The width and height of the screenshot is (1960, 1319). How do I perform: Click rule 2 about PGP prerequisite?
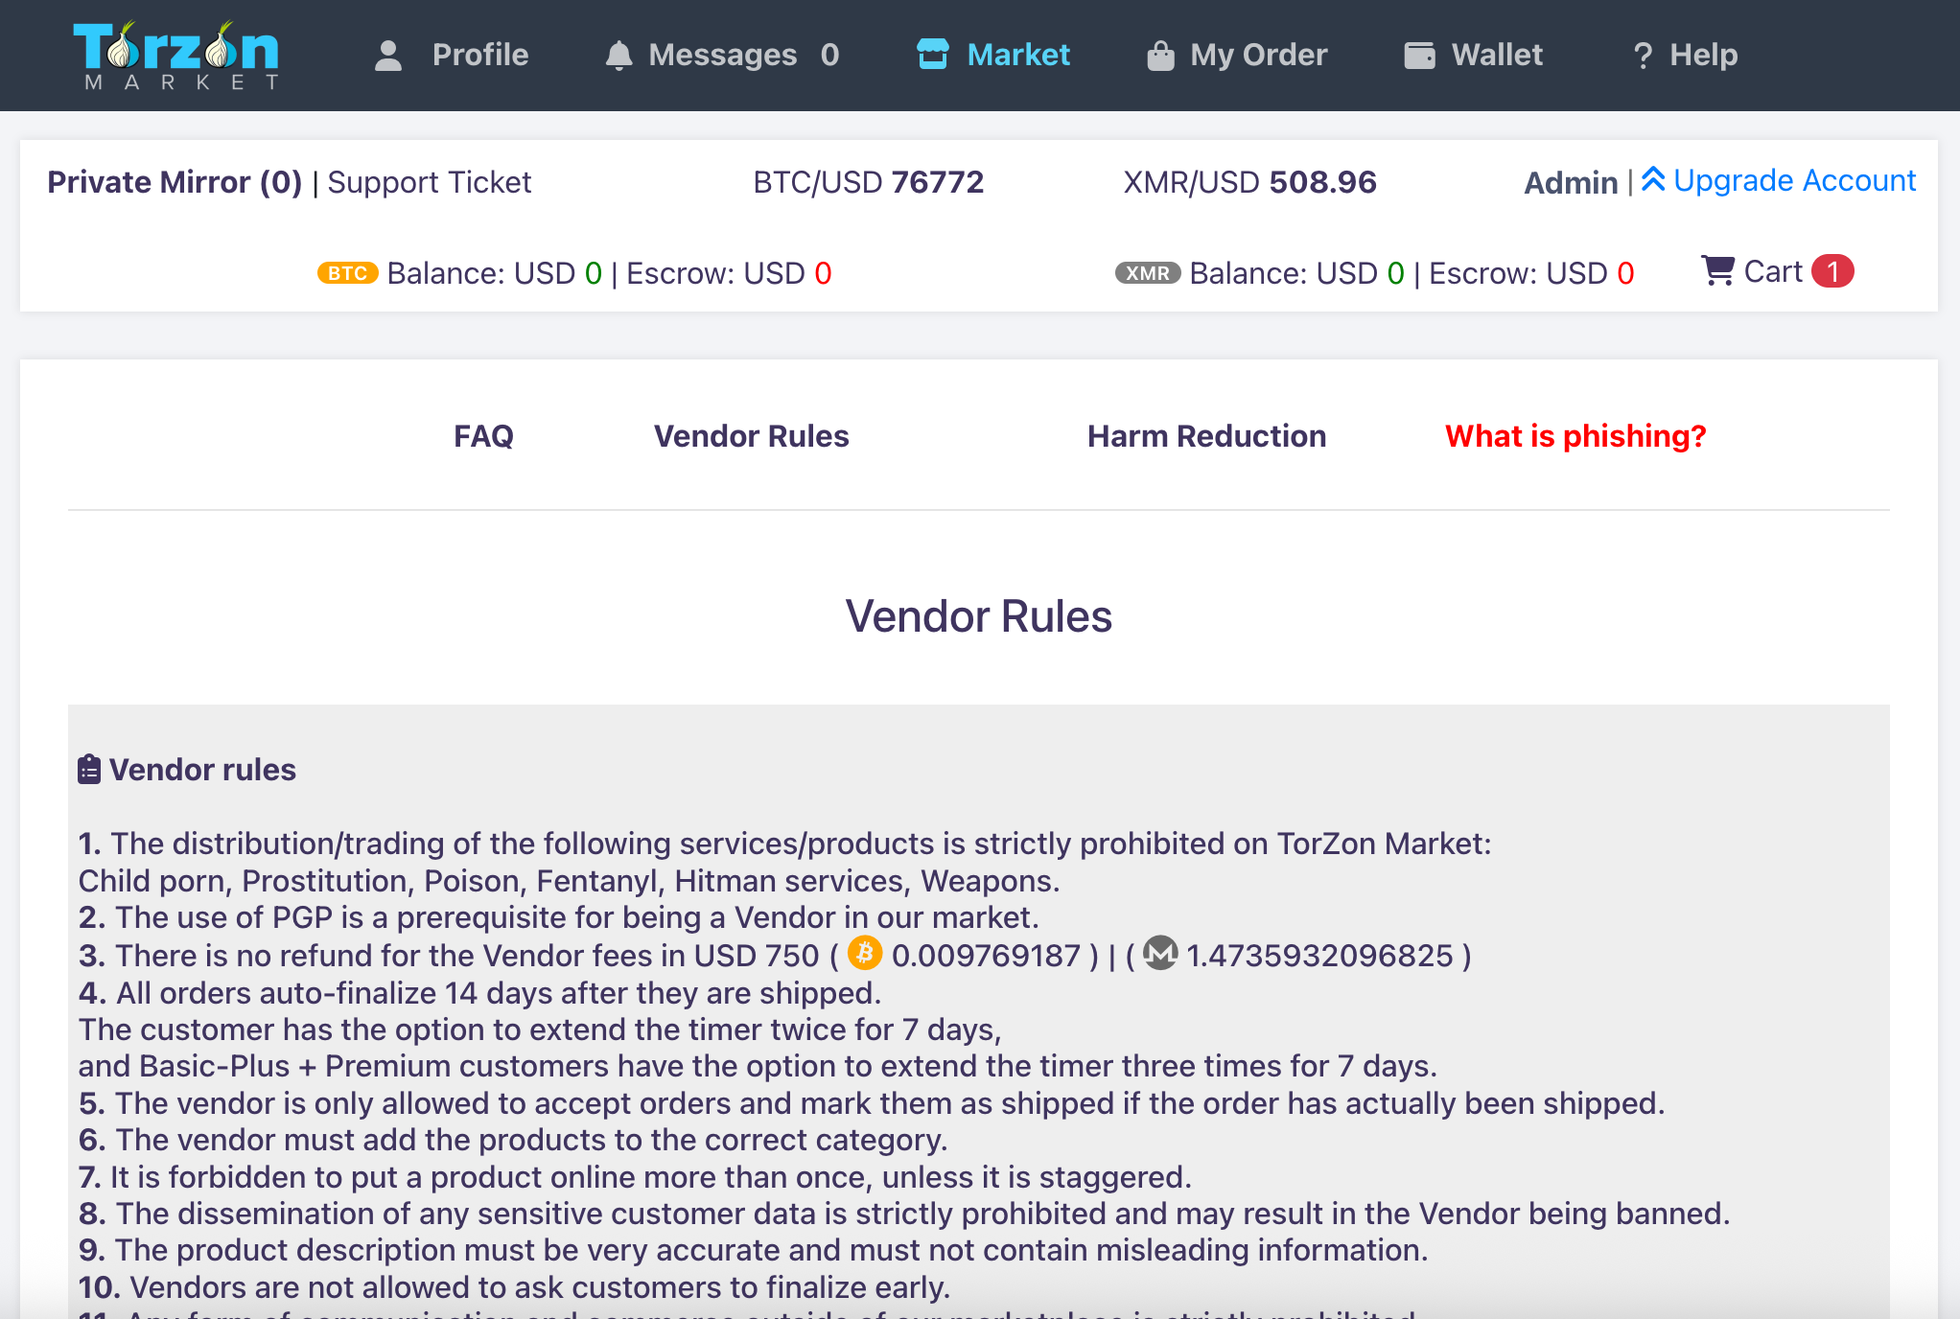(559, 917)
